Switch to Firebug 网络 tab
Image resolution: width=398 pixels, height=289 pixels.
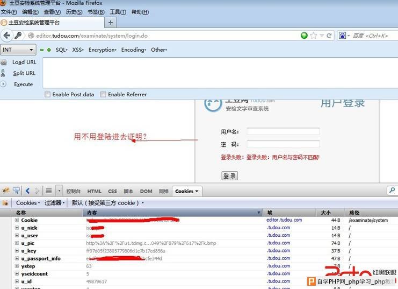(x=164, y=191)
